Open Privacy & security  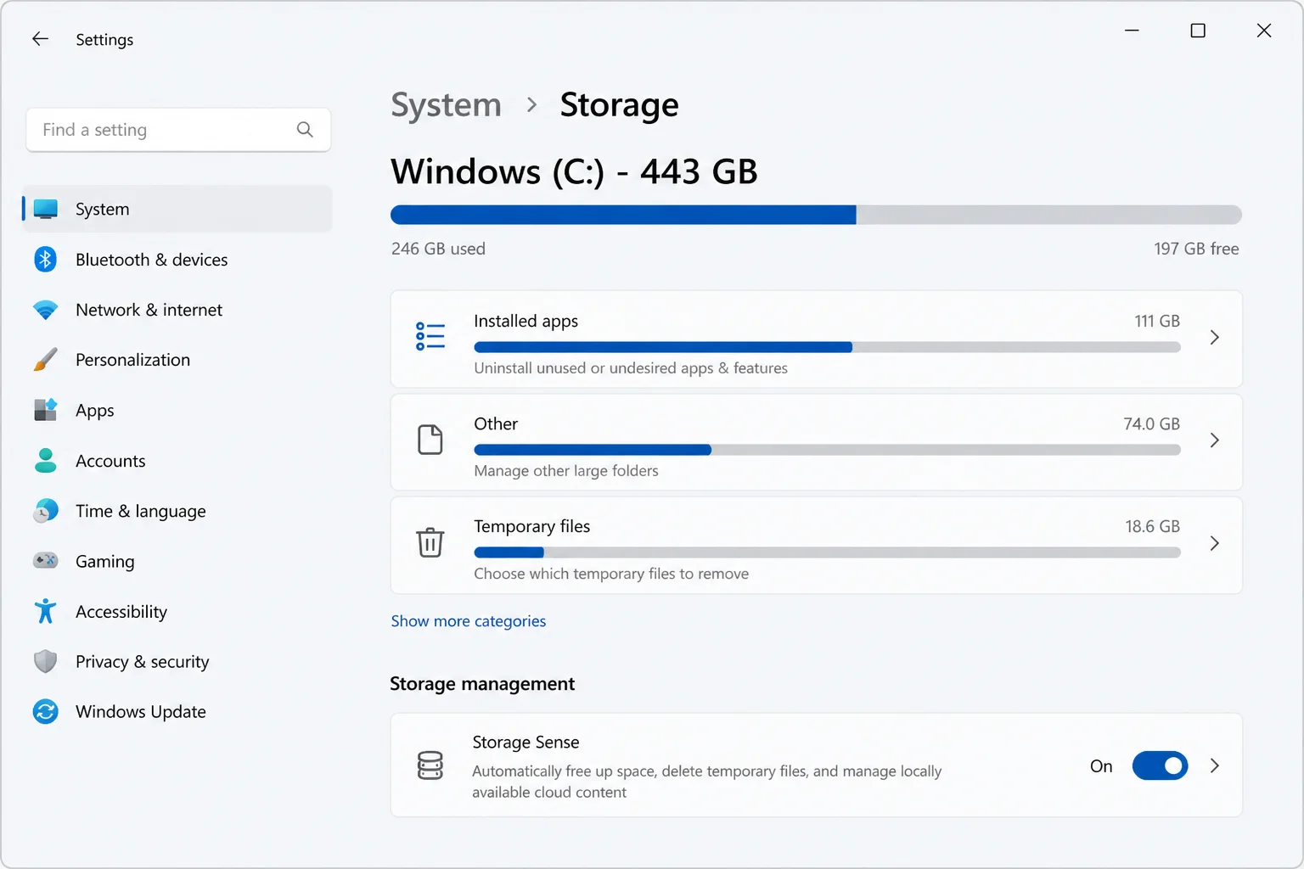coord(177,662)
